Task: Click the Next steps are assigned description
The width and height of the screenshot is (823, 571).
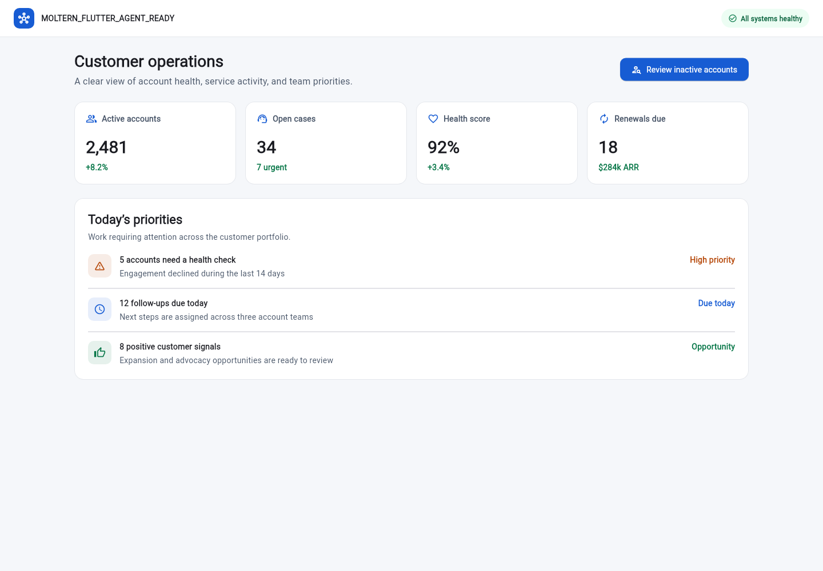Action: [216, 317]
